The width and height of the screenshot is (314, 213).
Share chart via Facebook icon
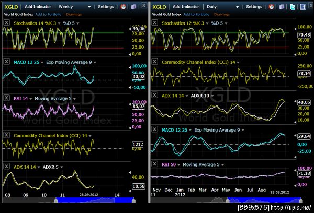tap(303, 7)
